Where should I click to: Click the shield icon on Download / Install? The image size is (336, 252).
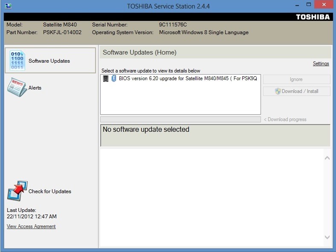(x=278, y=91)
